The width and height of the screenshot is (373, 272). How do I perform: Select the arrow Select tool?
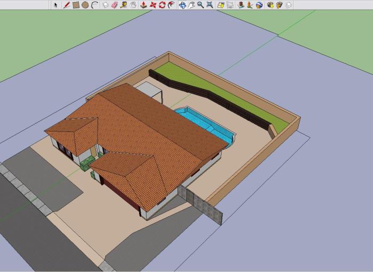pos(55,5)
